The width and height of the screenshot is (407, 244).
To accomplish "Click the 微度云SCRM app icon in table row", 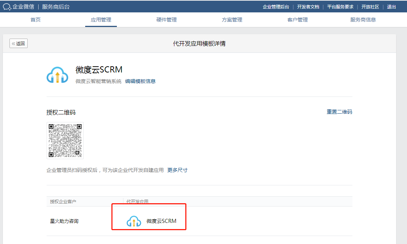I will coord(134,221).
